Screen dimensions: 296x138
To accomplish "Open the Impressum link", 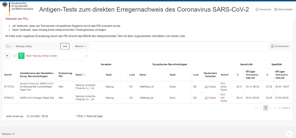I will (263, 9).
